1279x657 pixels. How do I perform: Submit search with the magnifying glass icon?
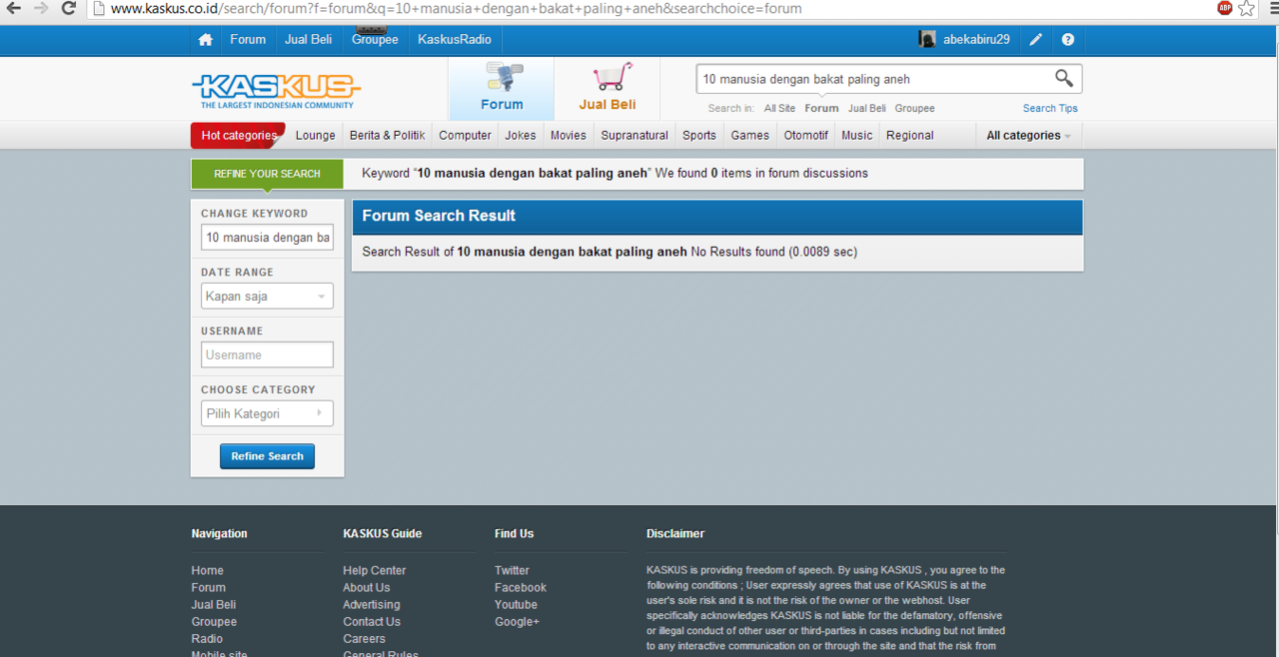pyautogui.click(x=1064, y=78)
